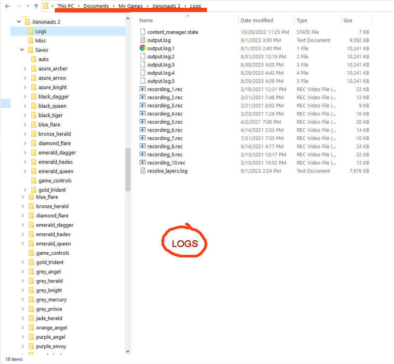Click the Saves folder icon in the tree
394x364 pixels.
pyautogui.click(x=31, y=50)
